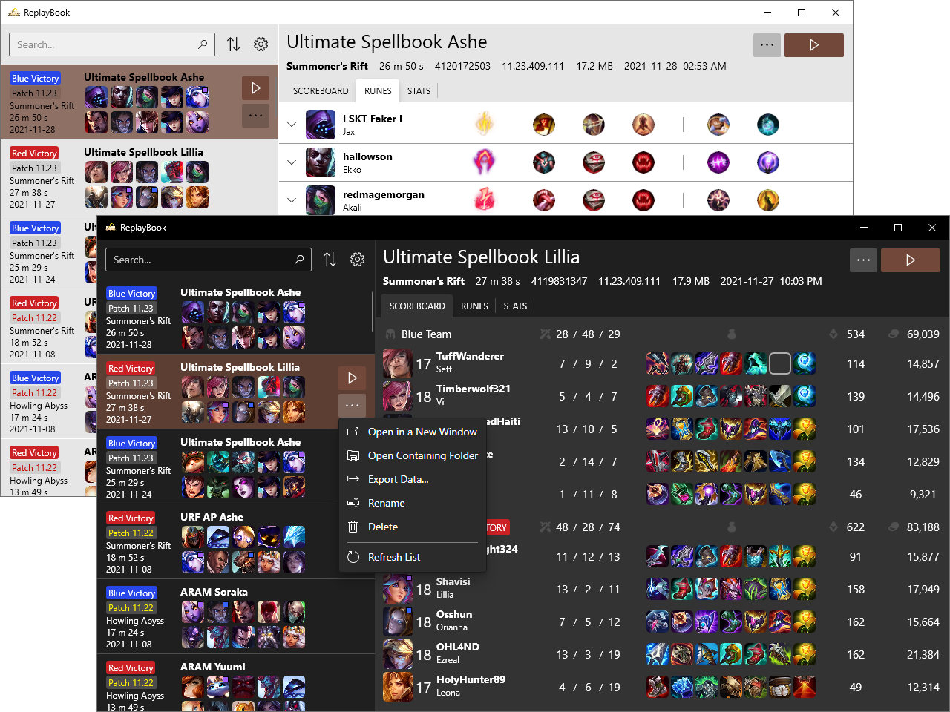Click I SKT Faker I keystone rune icon
The width and height of the screenshot is (950, 712).
pos(485,124)
